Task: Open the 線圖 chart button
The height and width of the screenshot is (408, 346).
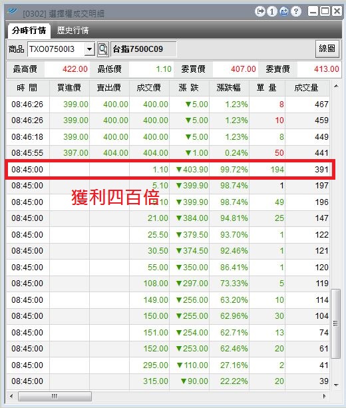Action: click(x=327, y=49)
